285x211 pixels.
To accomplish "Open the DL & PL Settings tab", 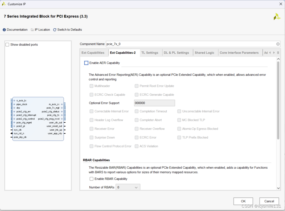I will pos(176,53).
